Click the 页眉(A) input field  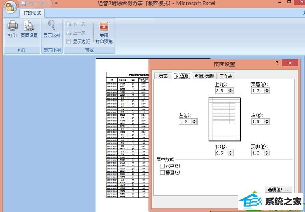pos(258,90)
